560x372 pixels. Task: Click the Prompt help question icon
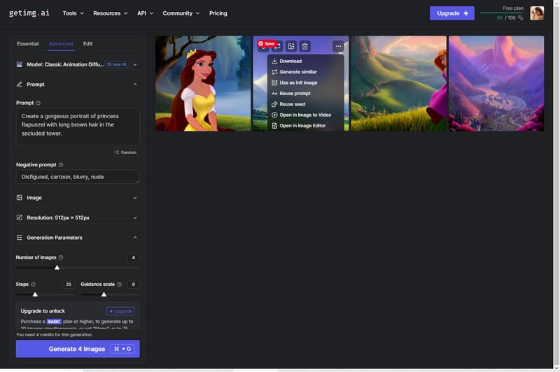pyautogui.click(x=38, y=103)
